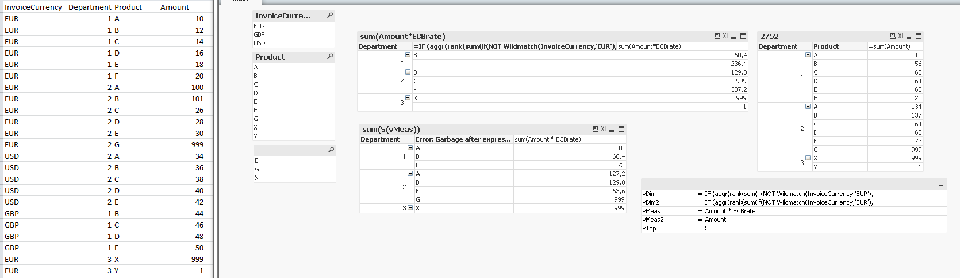Image resolution: width=960 pixels, height=278 pixels.
Task: Select product A in Product list box
Action: (x=293, y=67)
